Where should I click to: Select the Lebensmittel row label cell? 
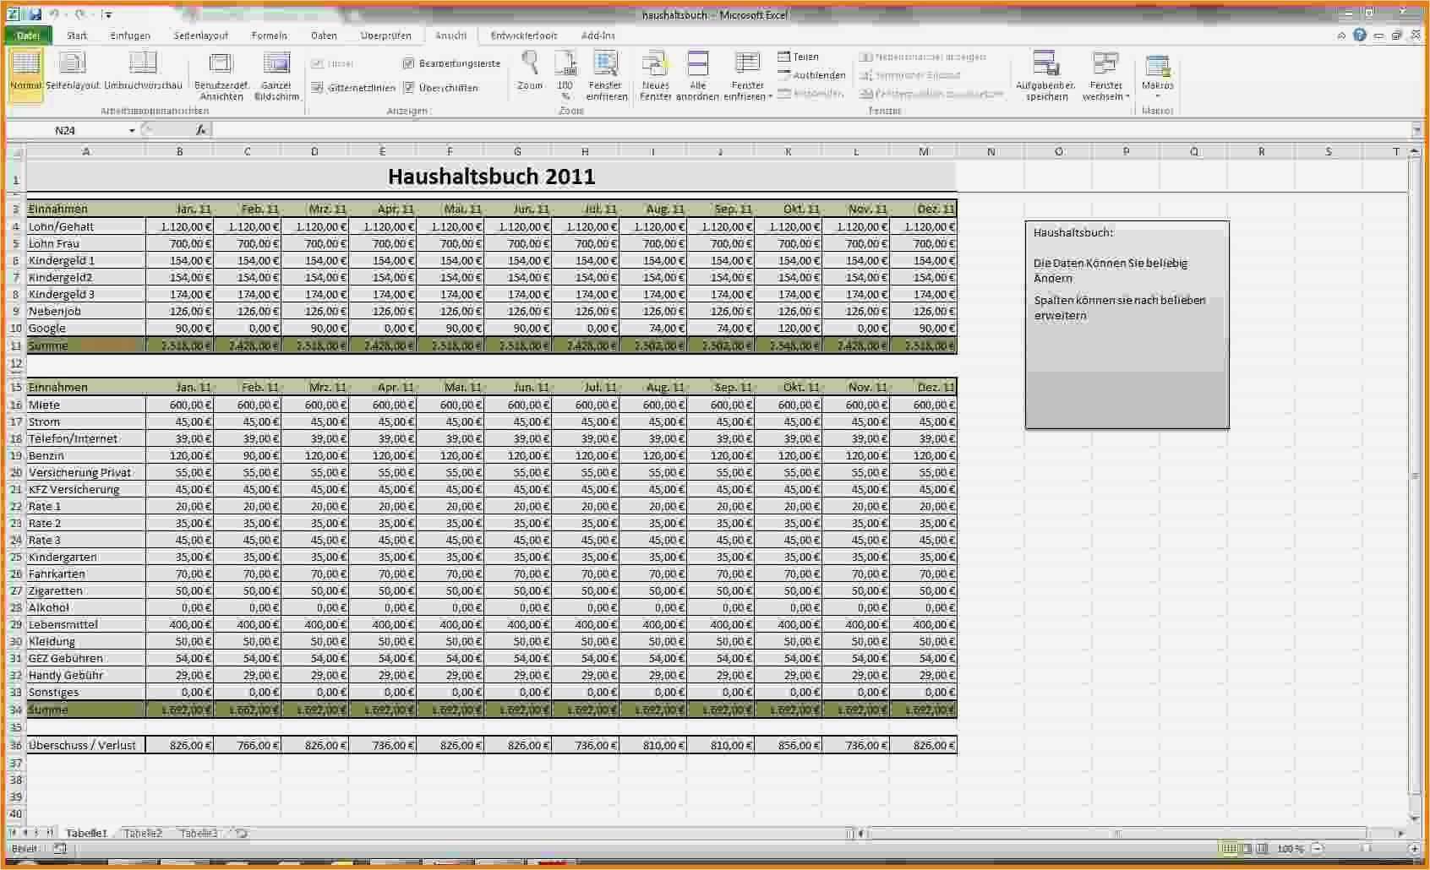(85, 624)
